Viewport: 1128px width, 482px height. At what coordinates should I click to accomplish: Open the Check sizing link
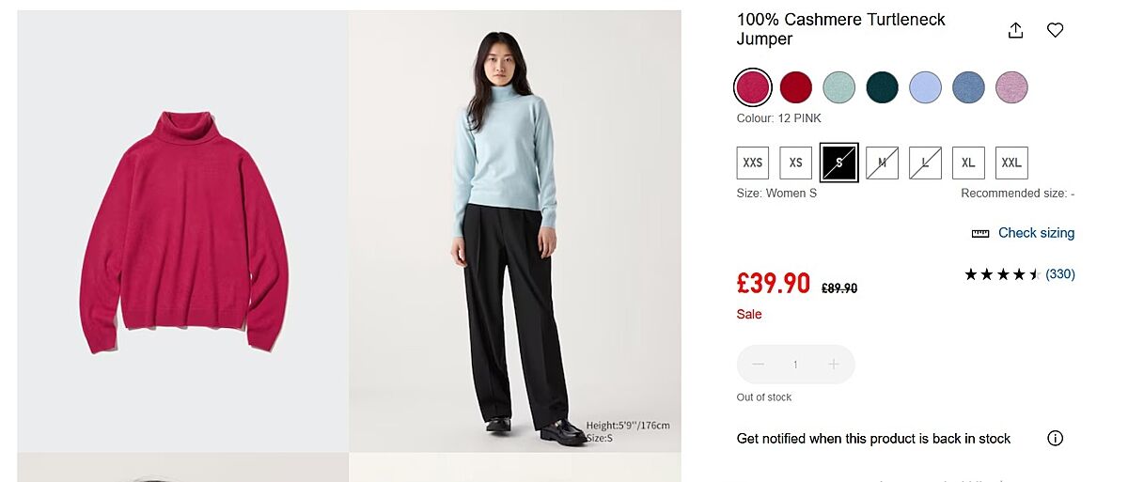[x=1036, y=233]
